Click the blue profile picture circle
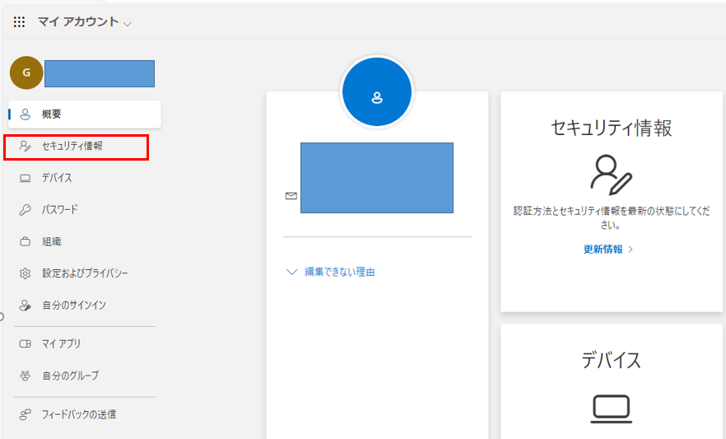 (377, 91)
